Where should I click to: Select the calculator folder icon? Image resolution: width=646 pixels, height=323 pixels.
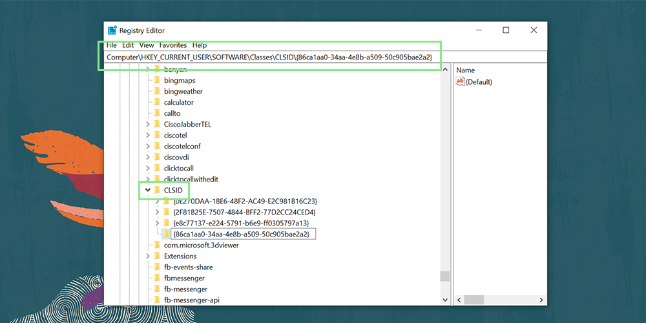click(156, 102)
